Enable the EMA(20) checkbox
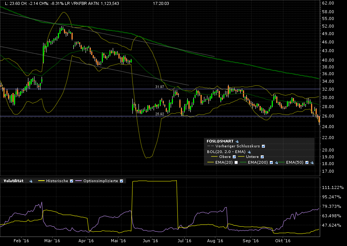Screen dimensions: 347x246 coord(237,162)
